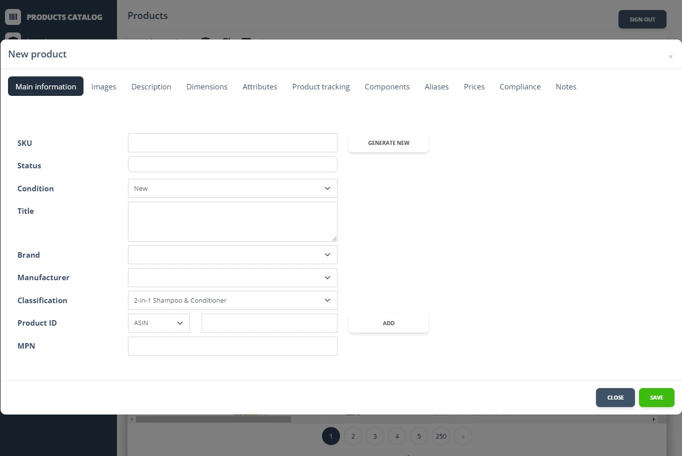Click the next page arrow in pagination
The height and width of the screenshot is (456, 682).
[x=462, y=436]
